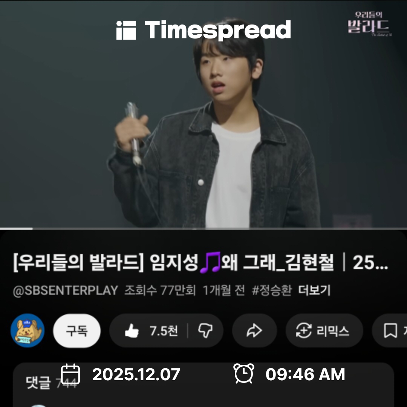The height and width of the screenshot is (407, 407).
Task: Expand the truncated video title
Action: [200, 262]
